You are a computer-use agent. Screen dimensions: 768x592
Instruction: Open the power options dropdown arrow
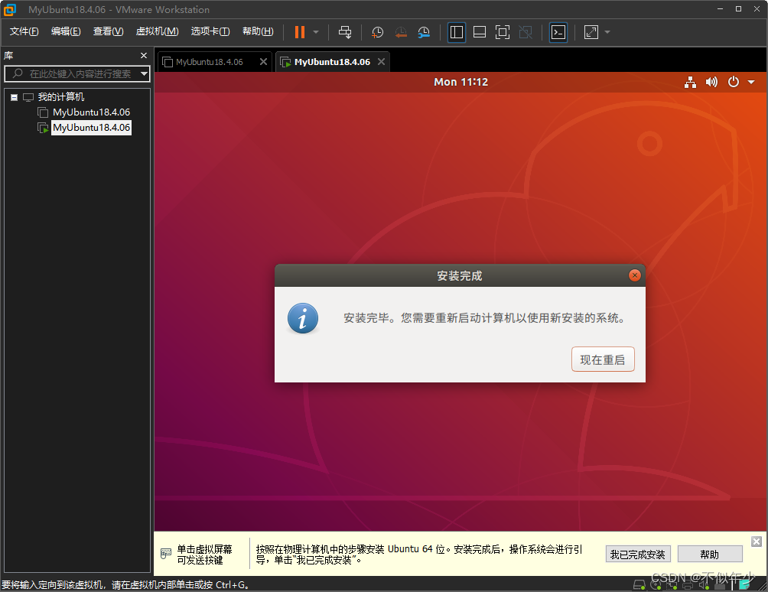point(316,32)
